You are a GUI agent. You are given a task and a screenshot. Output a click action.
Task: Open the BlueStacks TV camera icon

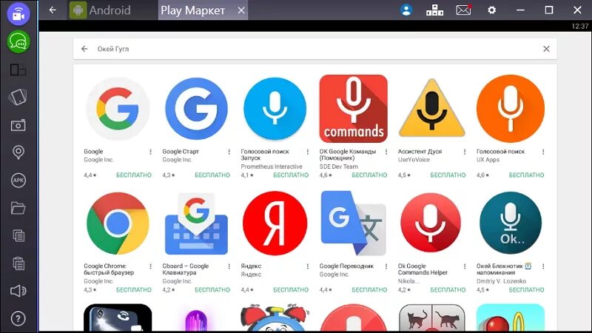pos(18,14)
